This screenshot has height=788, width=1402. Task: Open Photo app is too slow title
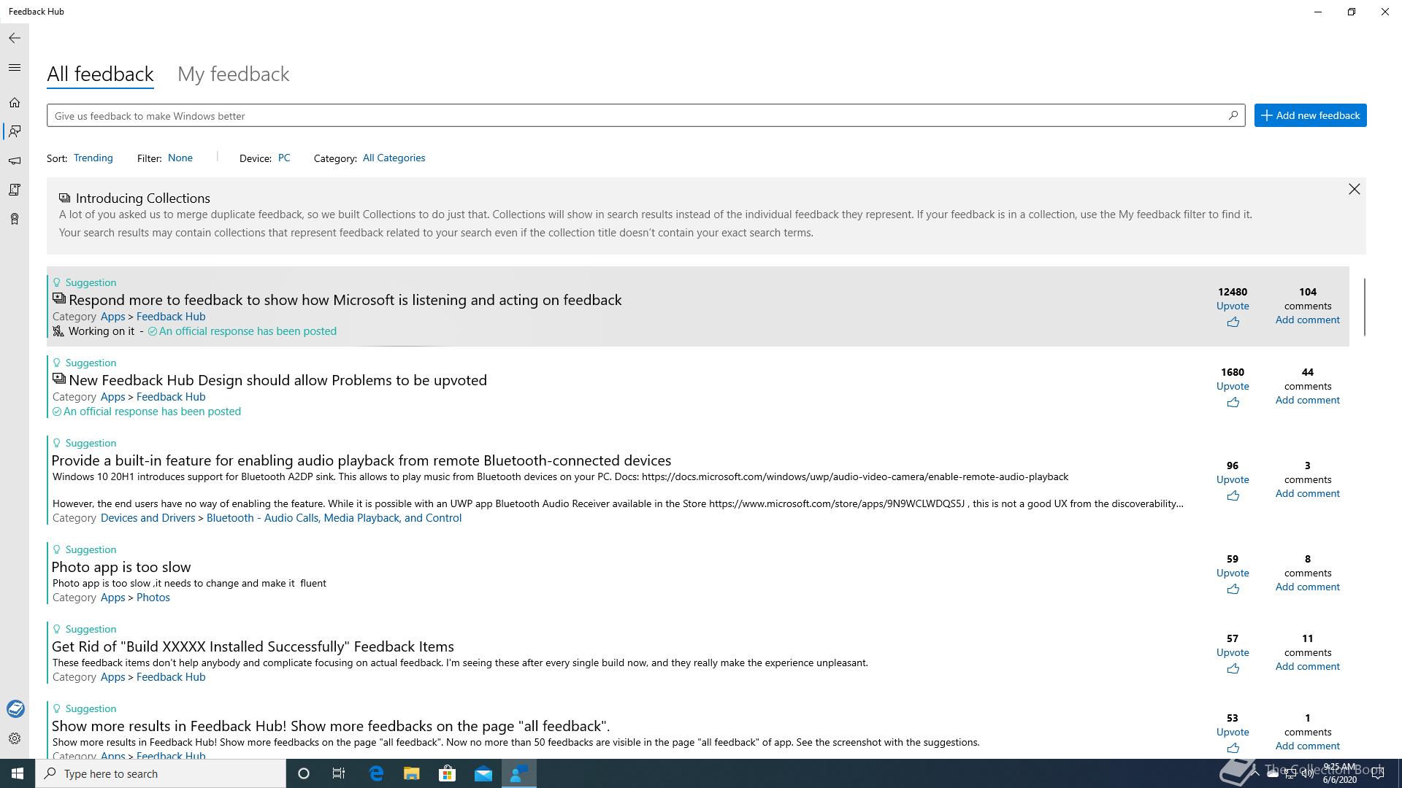tap(121, 567)
